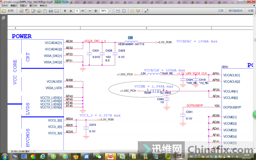Click the AE50 pin number
256x160 pixels.
click(69, 41)
